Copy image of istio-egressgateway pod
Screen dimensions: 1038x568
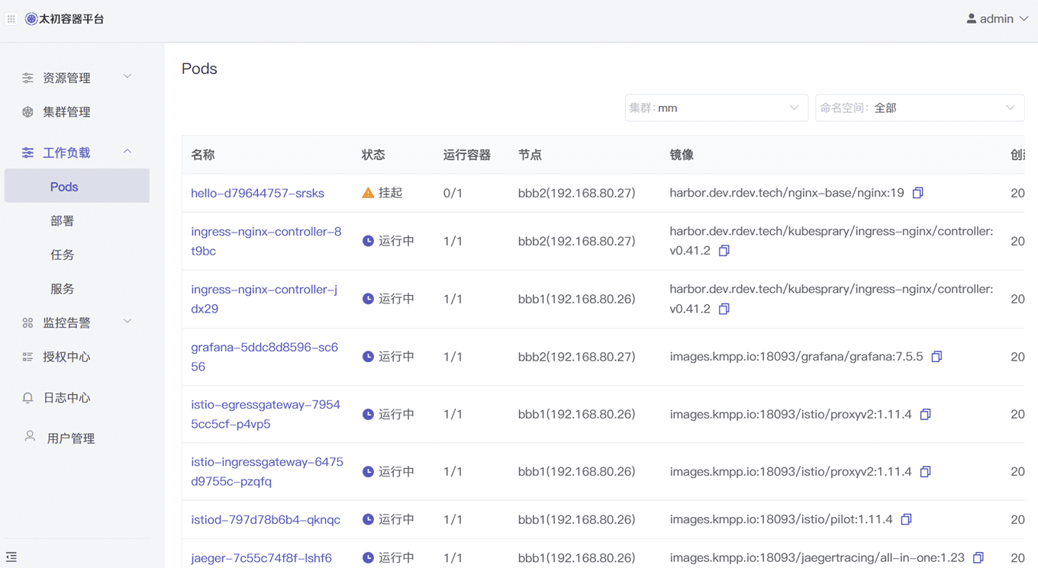pos(925,414)
